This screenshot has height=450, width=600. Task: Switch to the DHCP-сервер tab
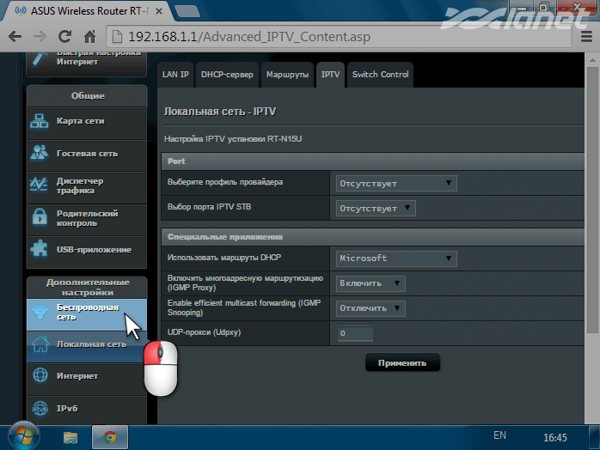[x=227, y=75]
